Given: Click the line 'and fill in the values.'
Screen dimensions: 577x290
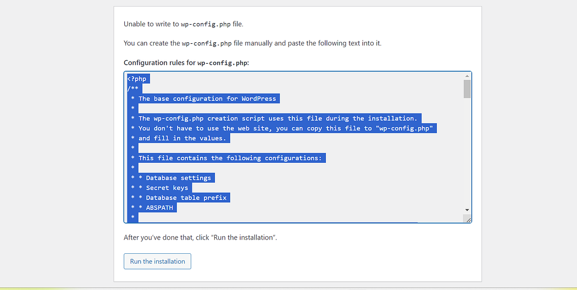Looking at the screenshot, I should (x=179, y=138).
